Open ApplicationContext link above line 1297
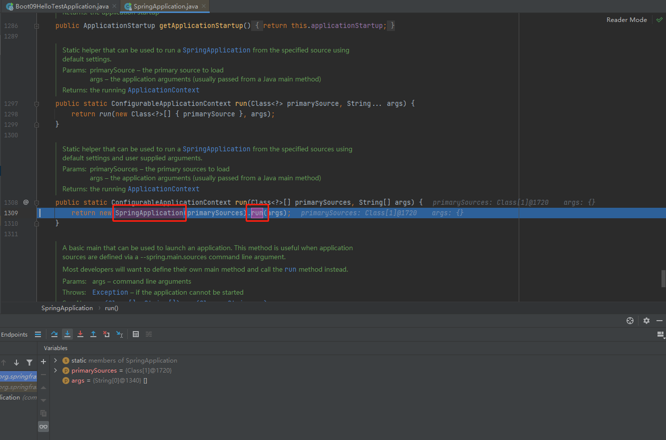The width and height of the screenshot is (666, 440). (x=164, y=90)
